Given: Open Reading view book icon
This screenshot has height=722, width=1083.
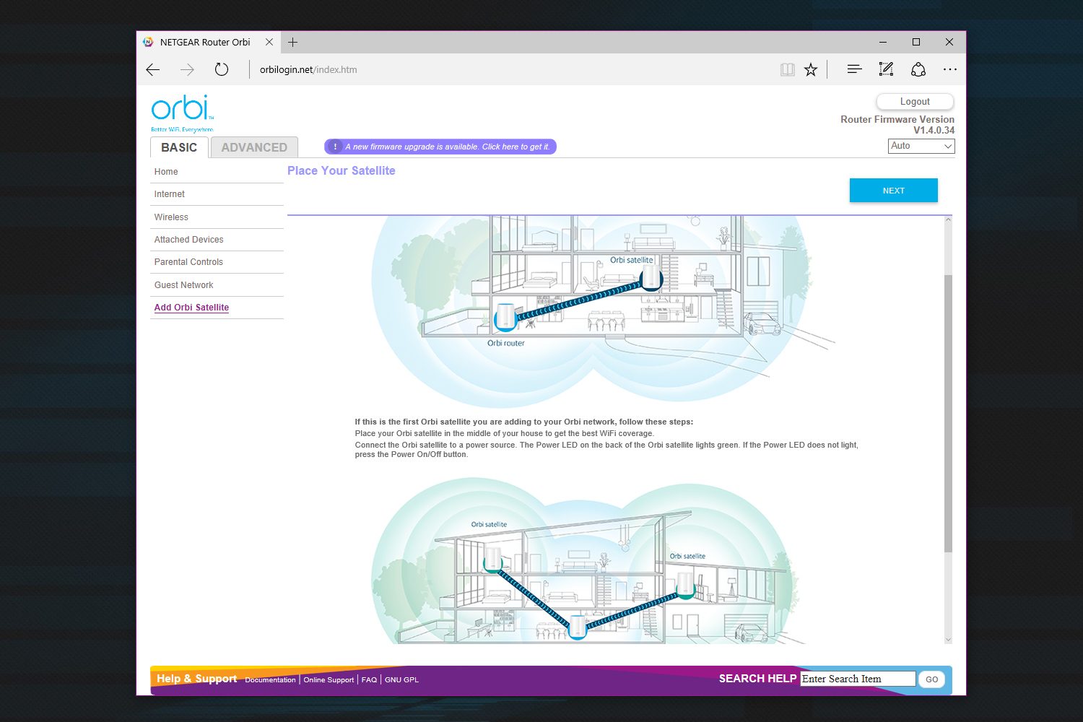Looking at the screenshot, I should coord(788,70).
